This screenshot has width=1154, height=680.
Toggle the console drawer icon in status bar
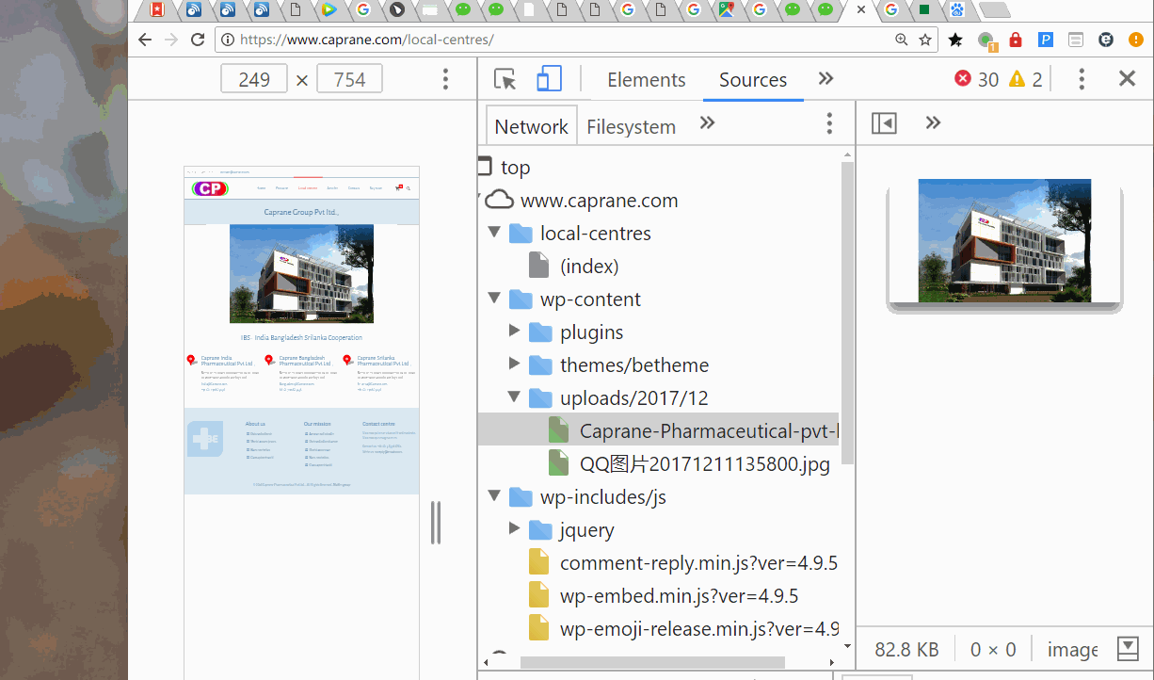(1128, 649)
